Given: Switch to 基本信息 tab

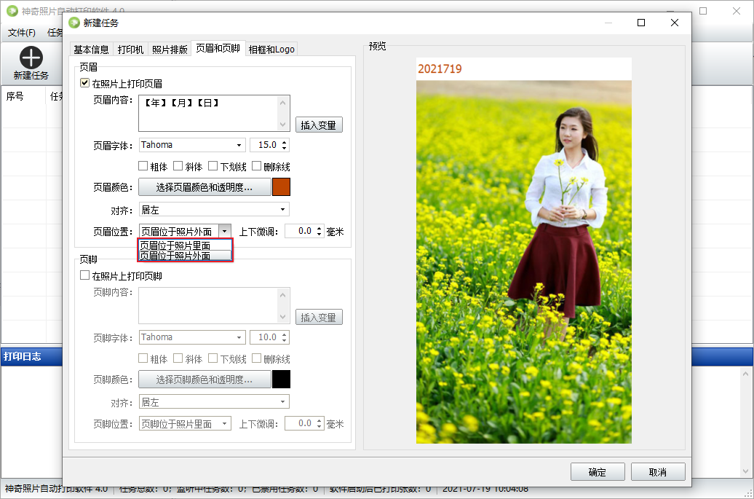Looking at the screenshot, I should pyautogui.click(x=91, y=50).
